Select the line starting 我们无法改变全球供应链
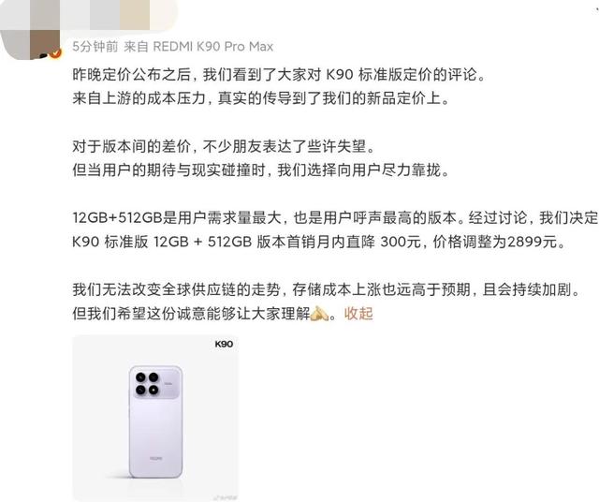Viewport: 599px width, 502px height. coord(327,289)
